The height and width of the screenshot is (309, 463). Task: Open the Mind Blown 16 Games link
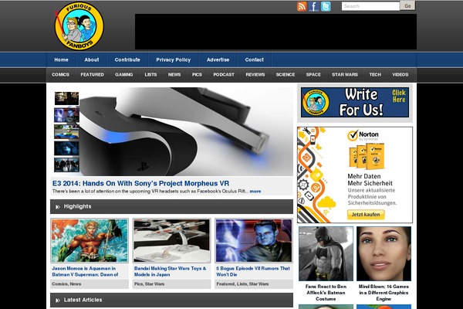[384, 293]
